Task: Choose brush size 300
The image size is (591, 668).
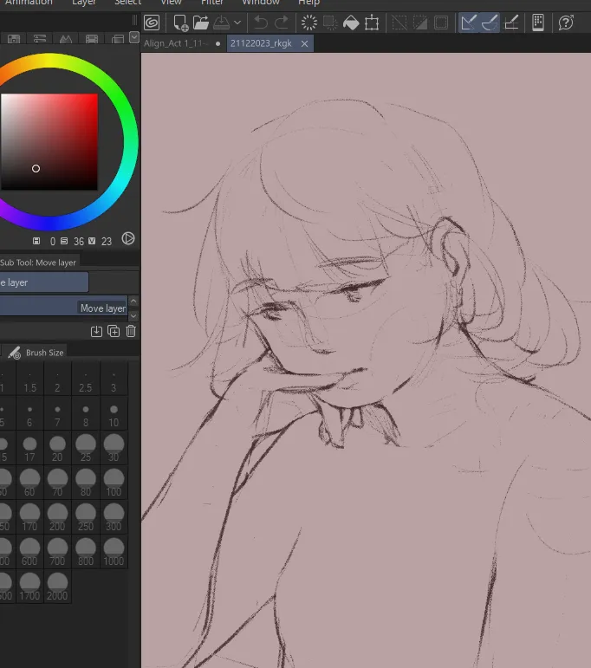Action: pos(114,518)
